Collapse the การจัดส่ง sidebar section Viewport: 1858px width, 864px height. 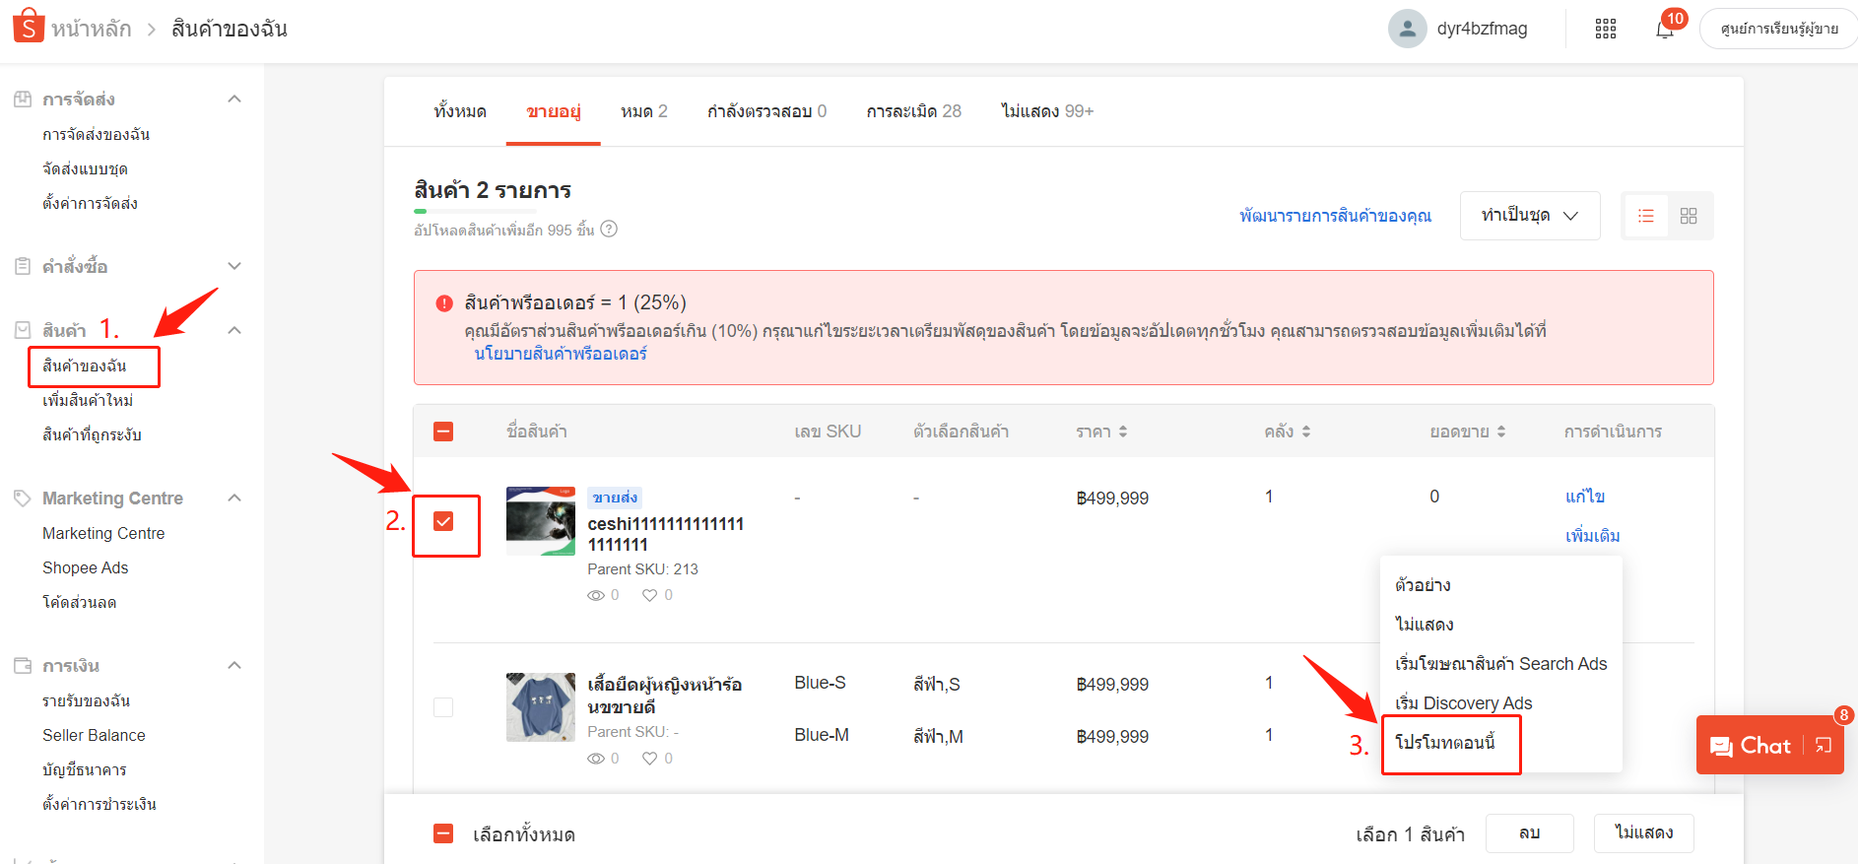[x=234, y=99]
